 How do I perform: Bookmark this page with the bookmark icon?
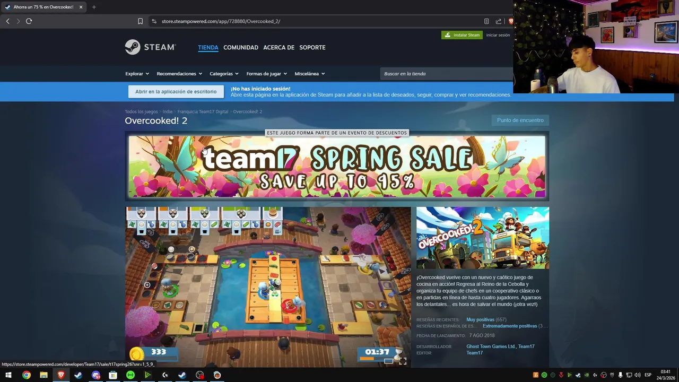[140, 21]
